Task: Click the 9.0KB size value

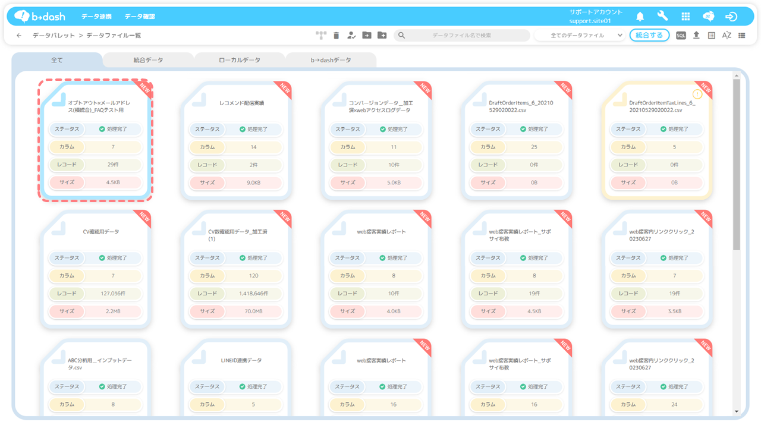Action: point(253,182)
